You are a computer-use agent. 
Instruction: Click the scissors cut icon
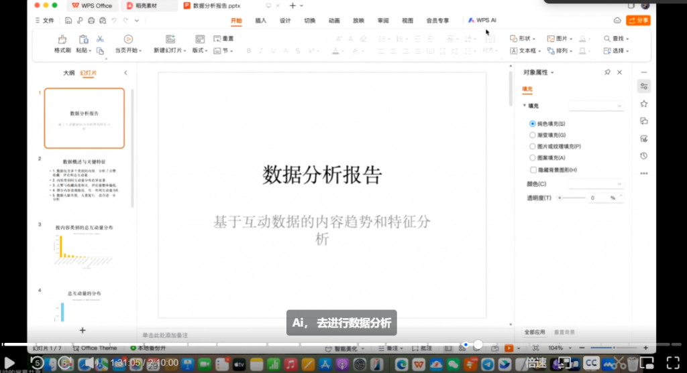tap(100, 39)
